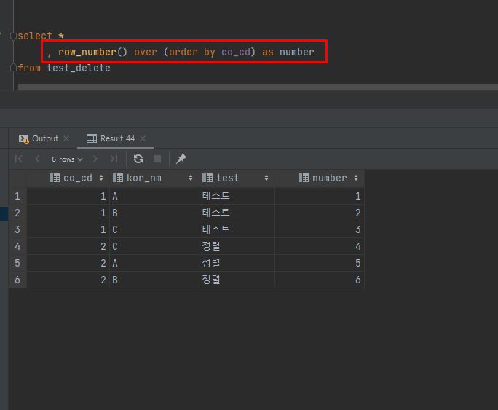Go to last page of results
Viewport: 498px width, 410px height.
tap(114, 159)
